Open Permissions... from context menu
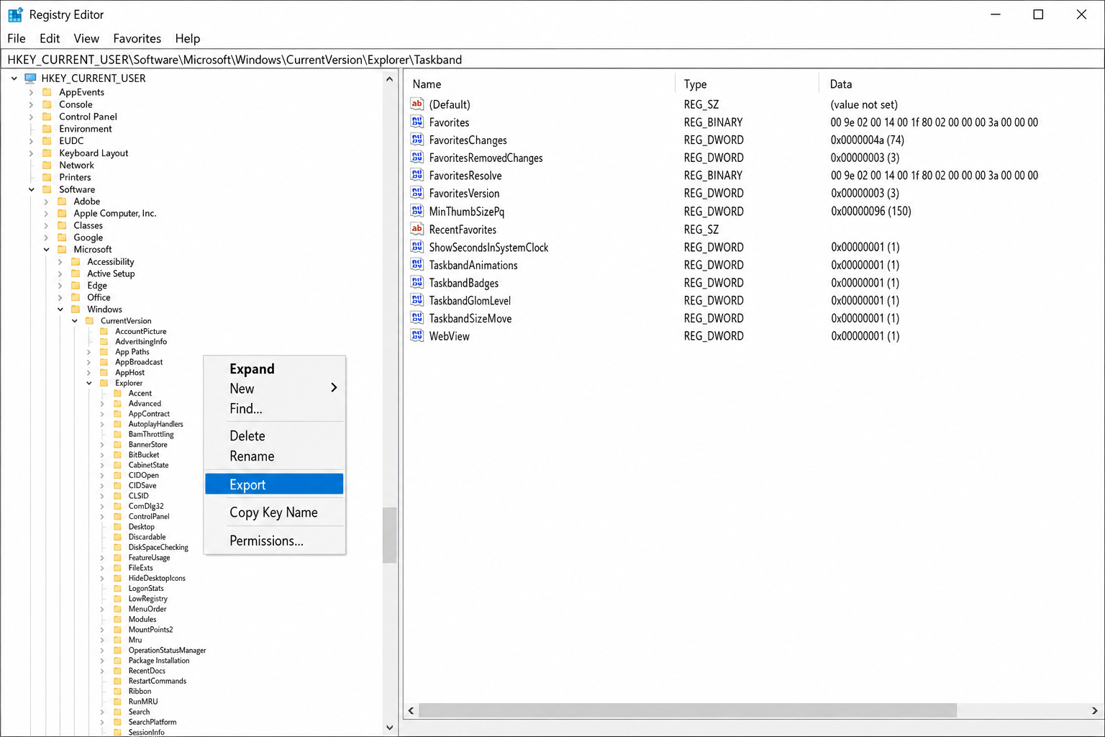Image resolution: width=1105 pixels, height=737 pixels. coord(274,541)
